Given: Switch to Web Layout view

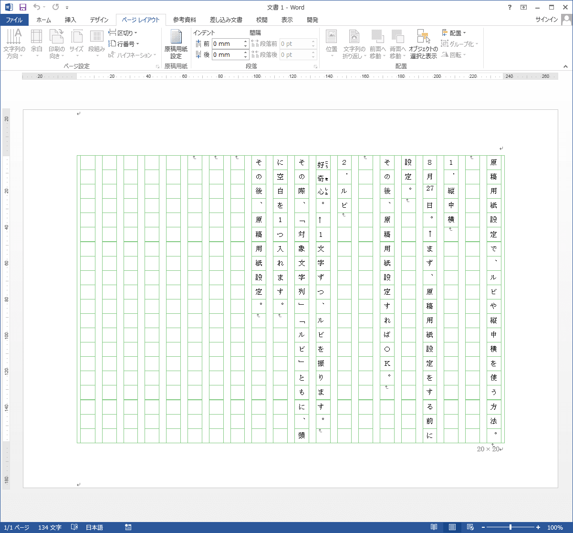Looking at the screenshot, I should tap(470, 527).
